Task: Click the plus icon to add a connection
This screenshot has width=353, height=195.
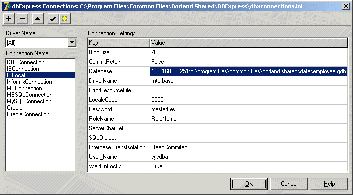Action: click(x=9, y=19)
